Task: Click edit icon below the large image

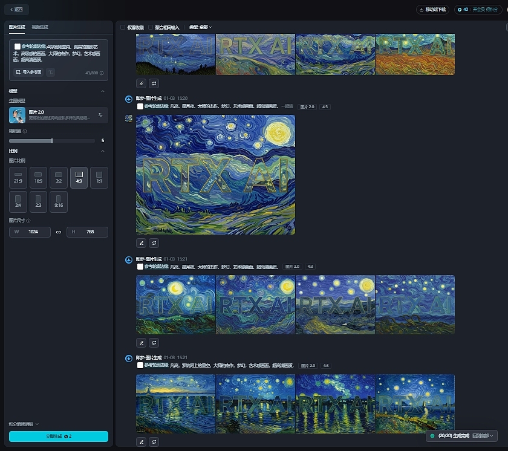Action: (x=142, y=243)
